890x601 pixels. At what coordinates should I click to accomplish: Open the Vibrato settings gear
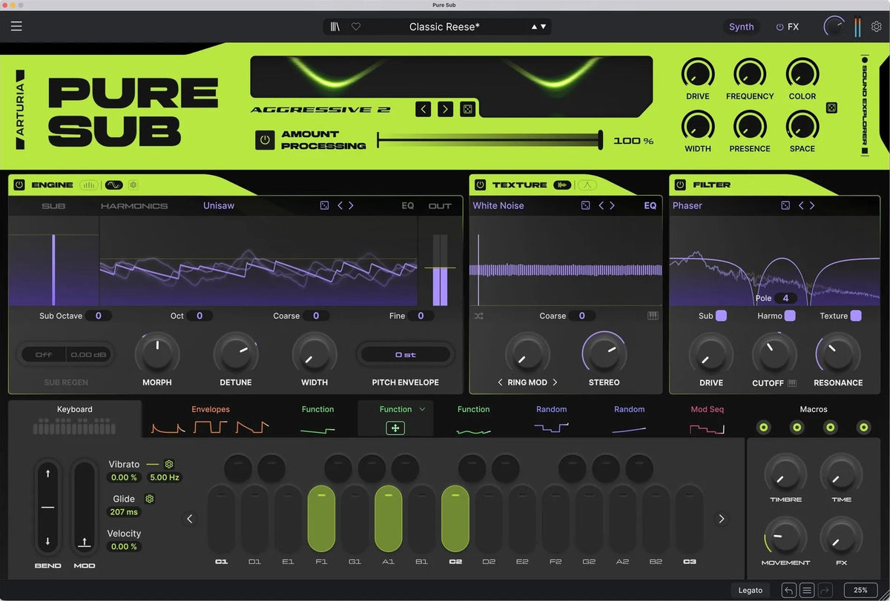point(169,464)
